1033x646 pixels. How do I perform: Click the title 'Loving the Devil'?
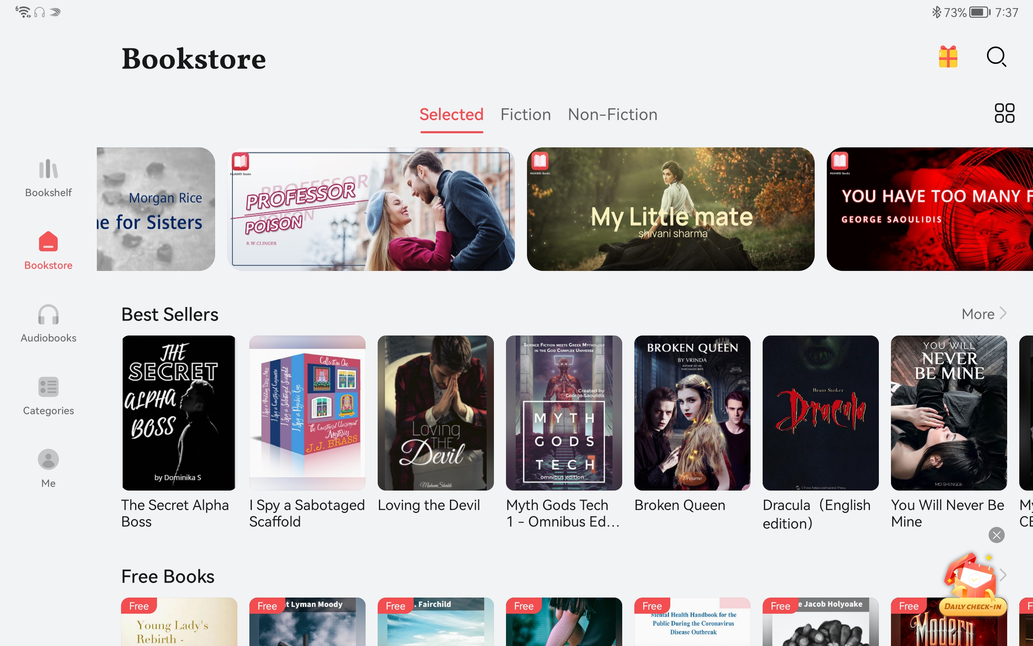pos(429,505)
